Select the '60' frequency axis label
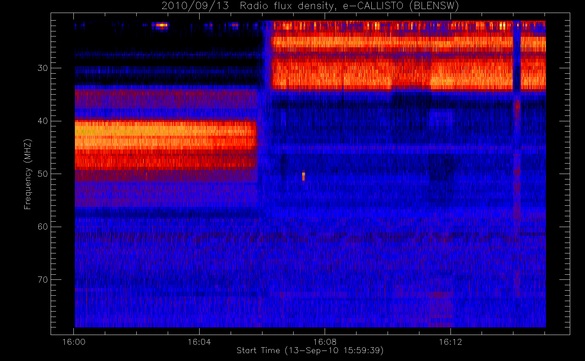Viewport: 585px width, 361px height. click(43, 227)
